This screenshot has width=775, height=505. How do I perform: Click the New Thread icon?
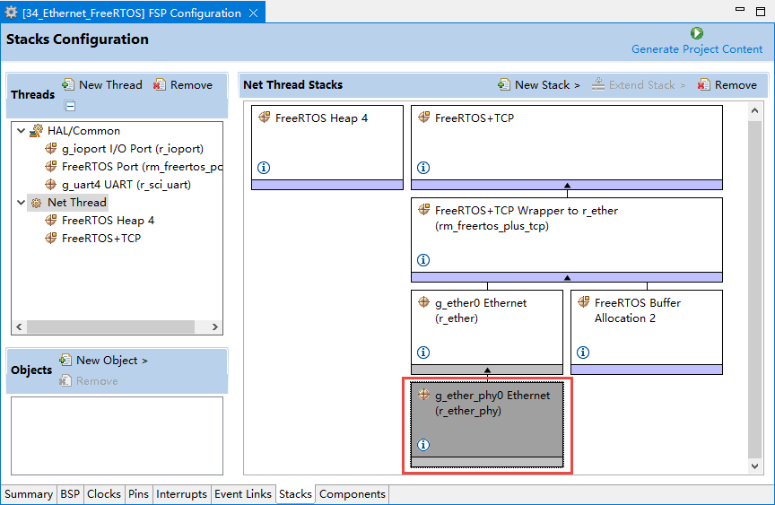click(x=68, y=84)
